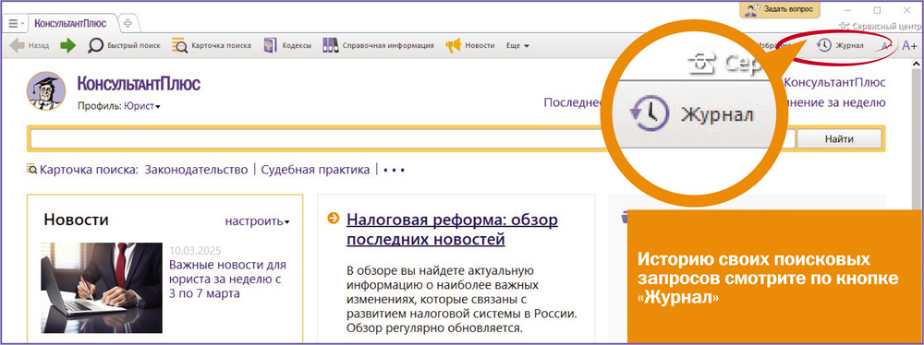Click the Карточка поиска label icon
Screen dimensions: 924x345
(x=31, y=169)
